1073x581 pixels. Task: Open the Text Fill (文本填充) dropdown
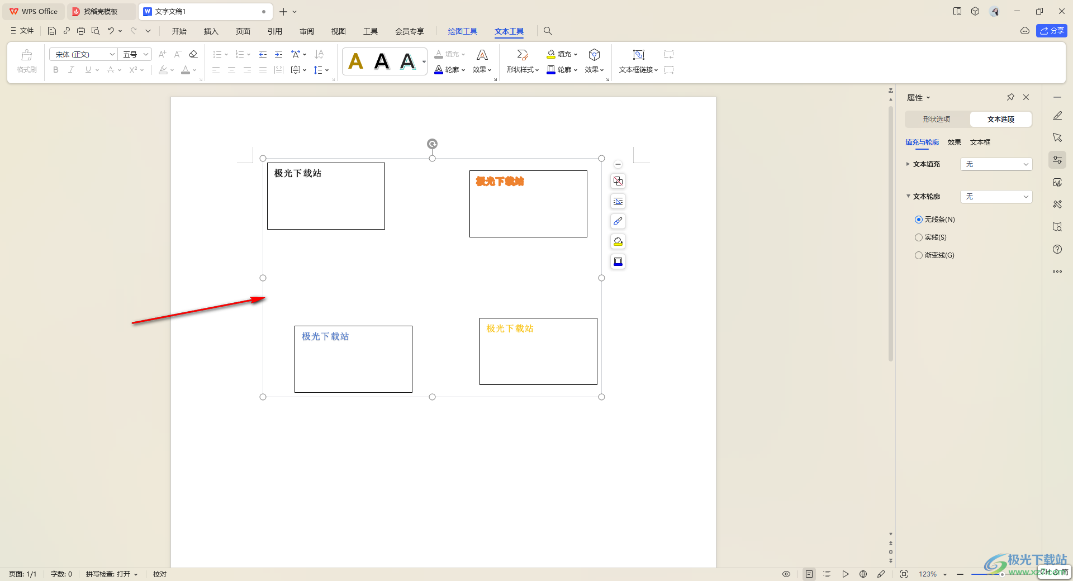pos(996,164)
